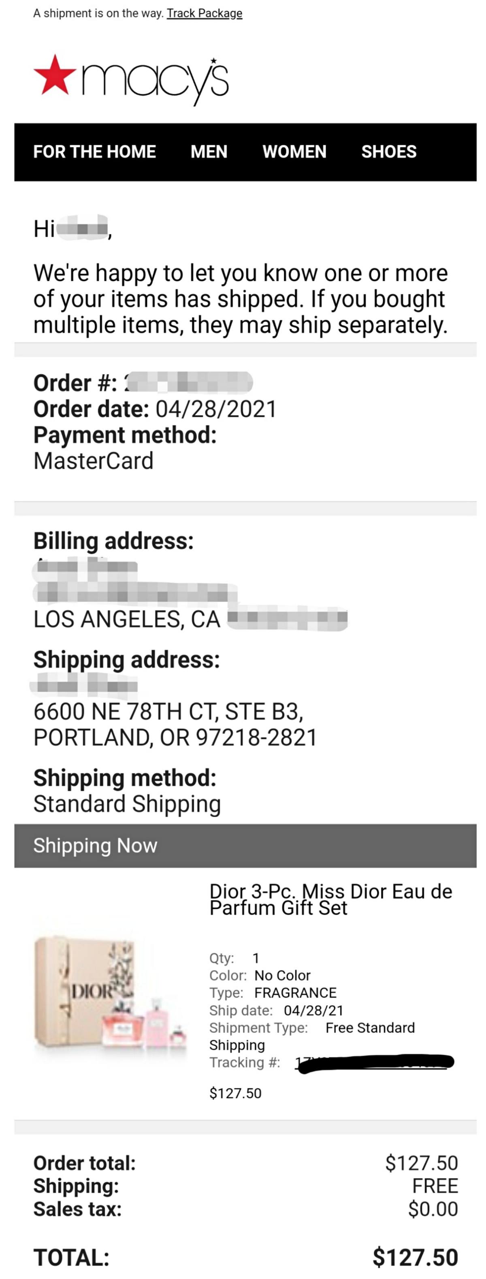
Task: Click the FREE shipping value
Action: click(435, 1186)
